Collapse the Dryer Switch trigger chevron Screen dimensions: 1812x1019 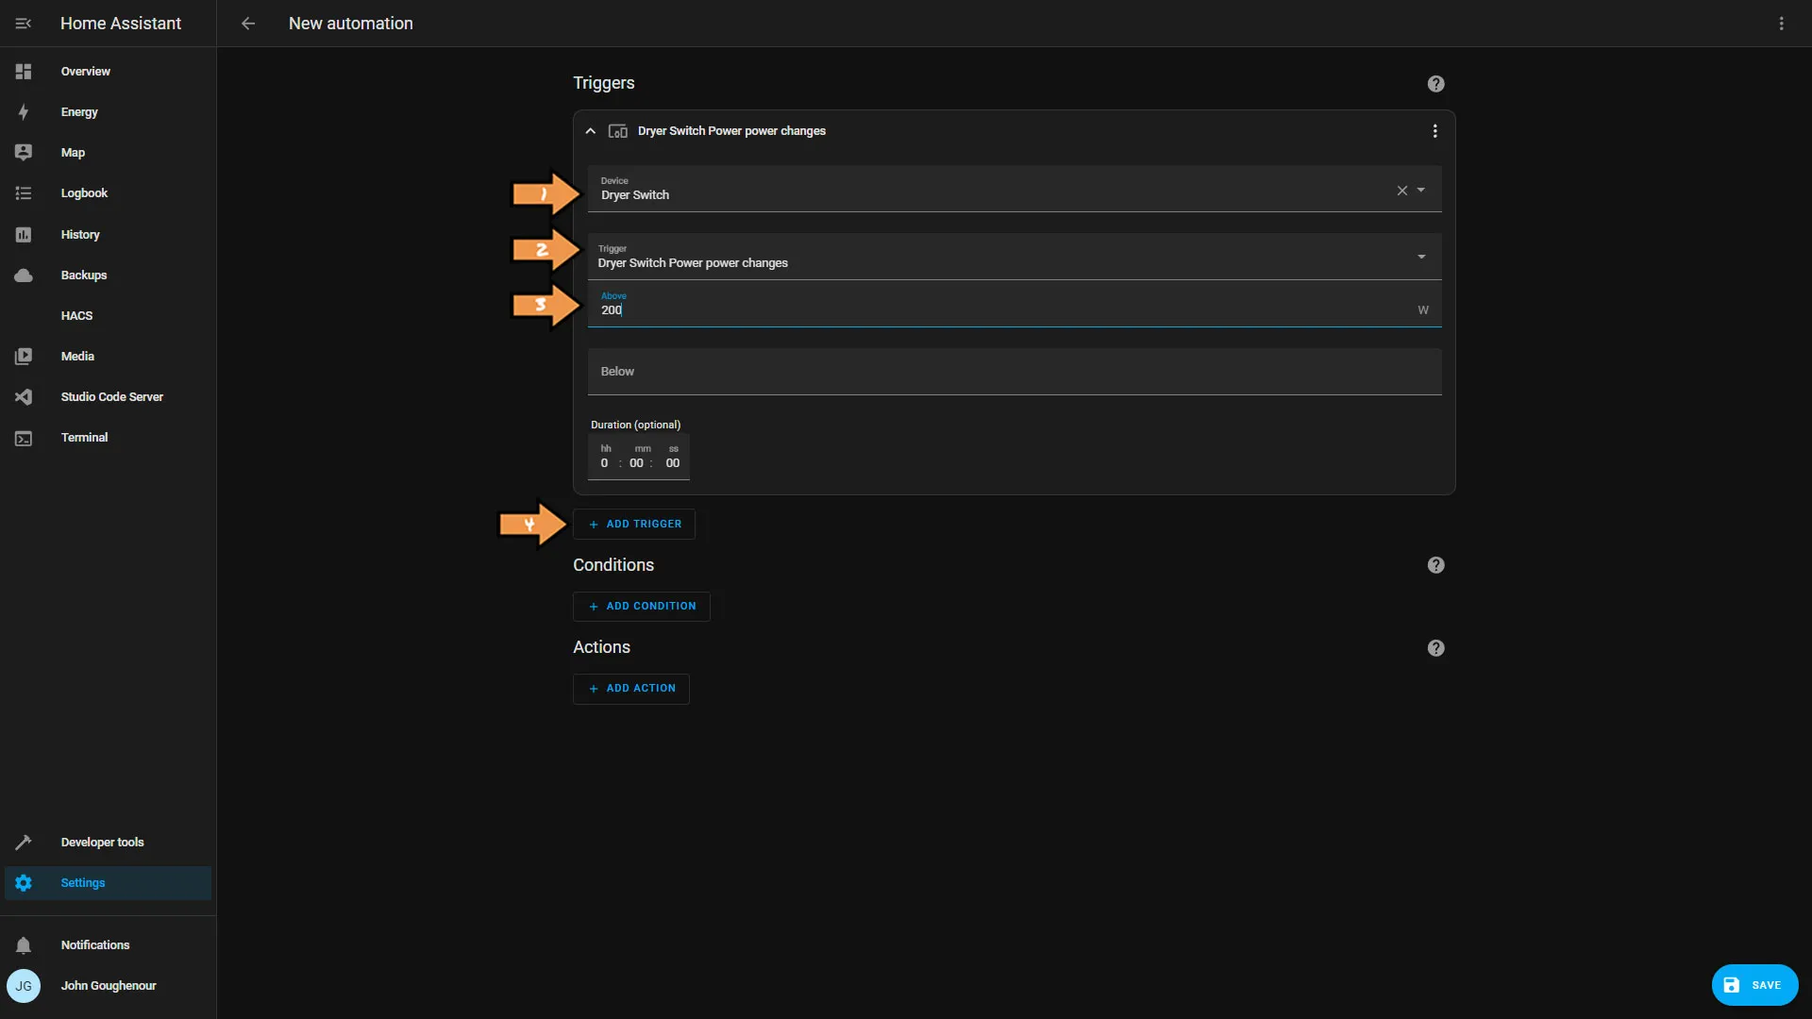590,130
